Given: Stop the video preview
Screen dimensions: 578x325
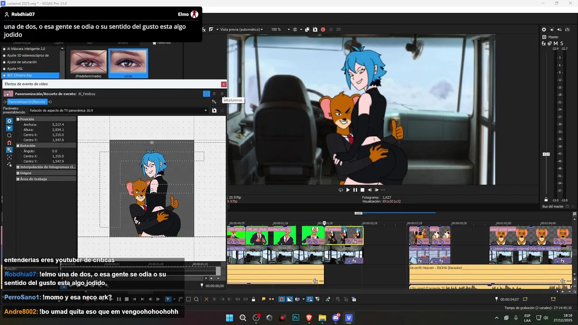Looking at the screenshot, I should tap(362, 190).
